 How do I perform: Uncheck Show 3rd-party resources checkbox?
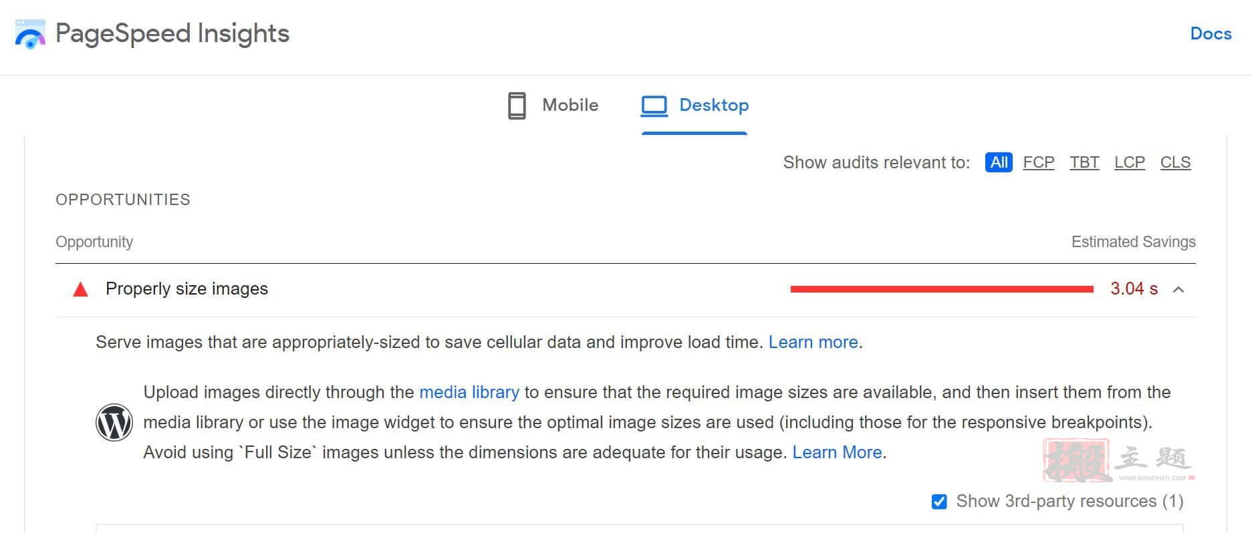tap(939, 502)
